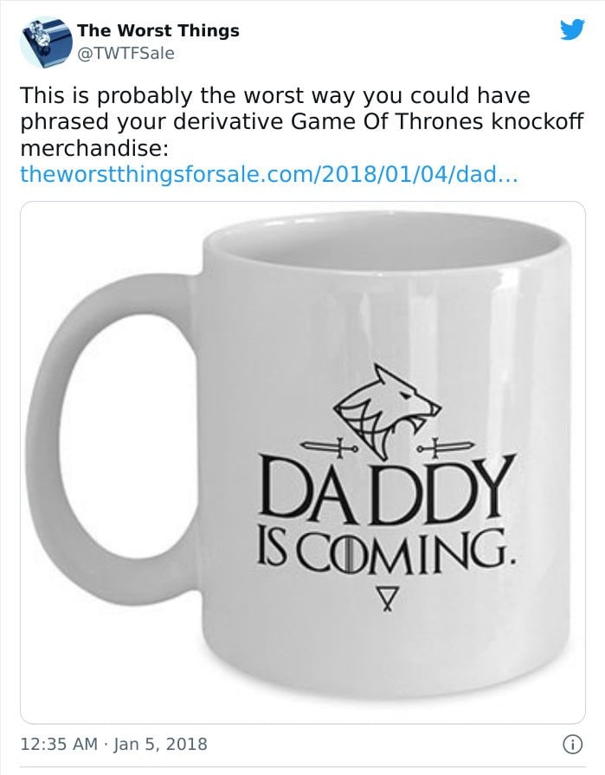
Task: Click the Jan 5, 2018 date
Action: (160, 744)
